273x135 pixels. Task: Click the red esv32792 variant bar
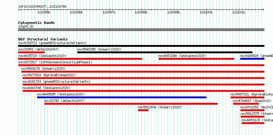click(x=131, y=104)
